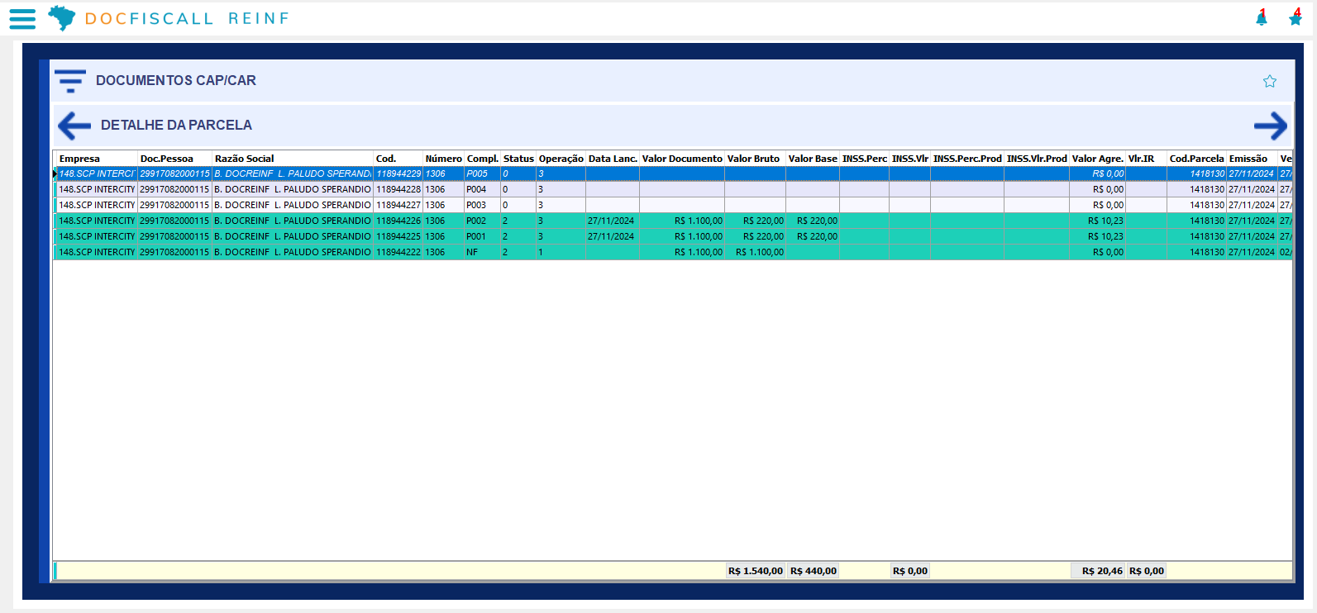Screen dimensions: 1317x613
Task: Select the row with code 118944226
Action: [x=673, y=221]
